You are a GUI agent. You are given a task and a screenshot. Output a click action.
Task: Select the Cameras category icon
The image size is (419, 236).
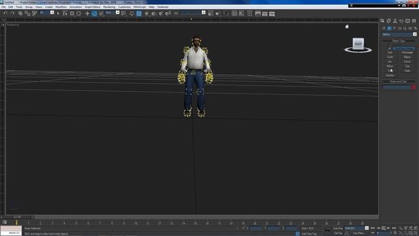pyautogui.click(x=400, y=28)
